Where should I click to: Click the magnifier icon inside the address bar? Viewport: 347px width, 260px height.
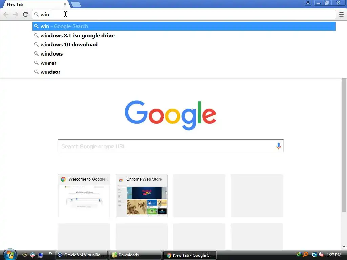pos(36,14)
